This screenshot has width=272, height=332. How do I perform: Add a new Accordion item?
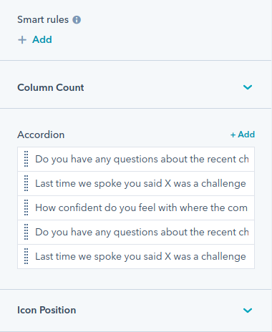[x=243, y=135]
